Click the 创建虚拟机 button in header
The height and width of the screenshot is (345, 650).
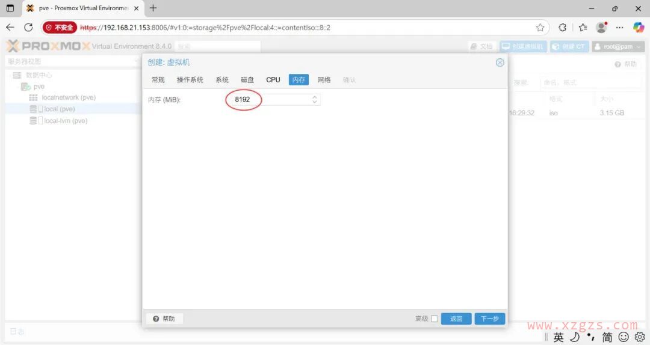[x=523, y=46]
